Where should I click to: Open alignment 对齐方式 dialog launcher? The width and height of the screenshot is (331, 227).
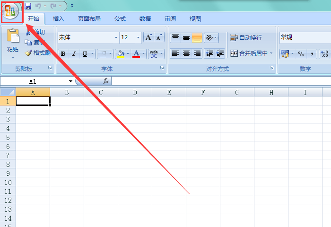click(272, 68)
